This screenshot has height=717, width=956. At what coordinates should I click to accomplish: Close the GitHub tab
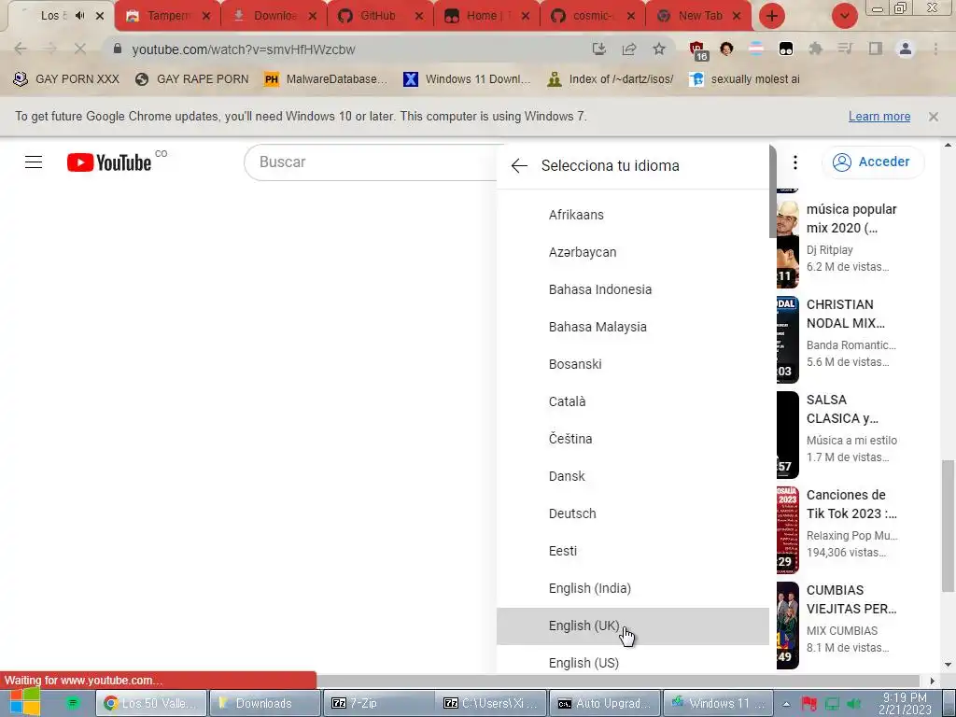pos(419,17)
